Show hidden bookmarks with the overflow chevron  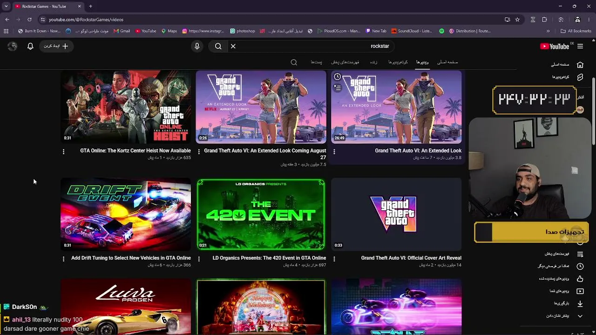click(548, 31)
